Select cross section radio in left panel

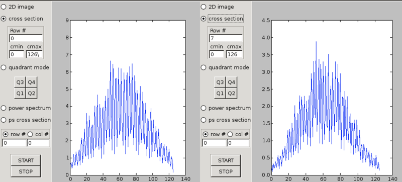click(x=4, y=19)
